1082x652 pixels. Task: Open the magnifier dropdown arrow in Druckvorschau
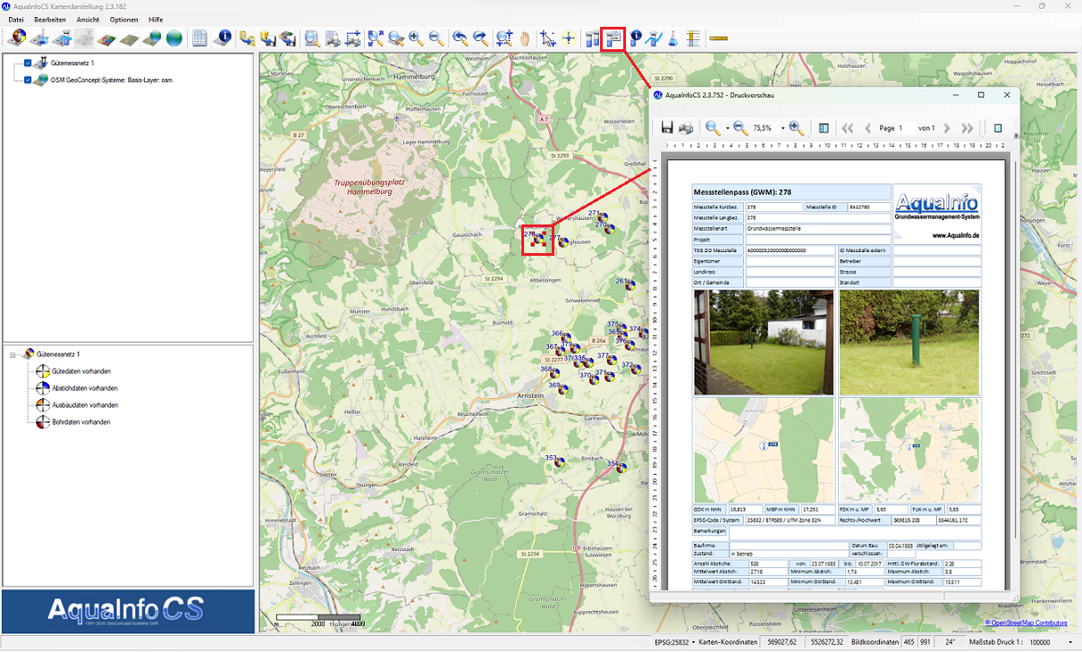pos(728,128)
